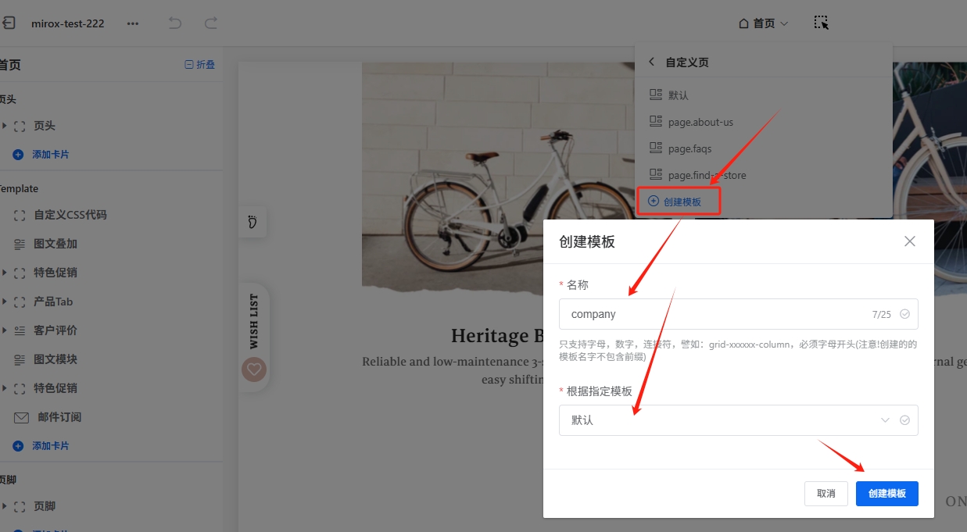The width and height of the screenshot is (967, 532).
Task: Expand the 页头 tree item
Action: coord(5,126)
